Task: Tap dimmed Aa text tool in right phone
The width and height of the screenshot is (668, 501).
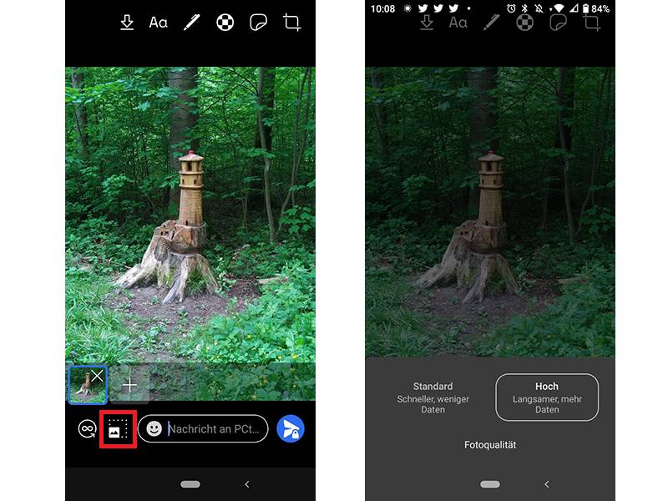Action: [x=458, y=23]
